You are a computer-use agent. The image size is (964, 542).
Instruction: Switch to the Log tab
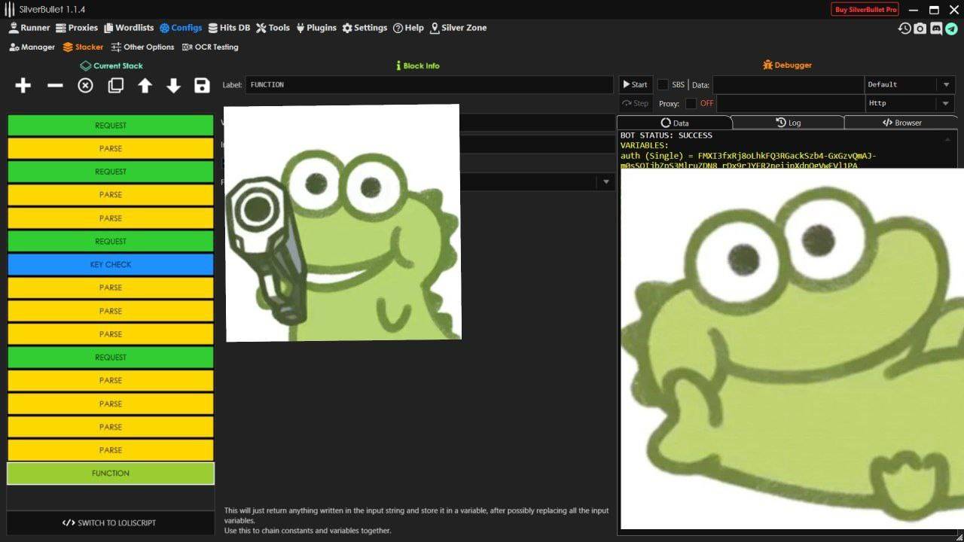788,123
